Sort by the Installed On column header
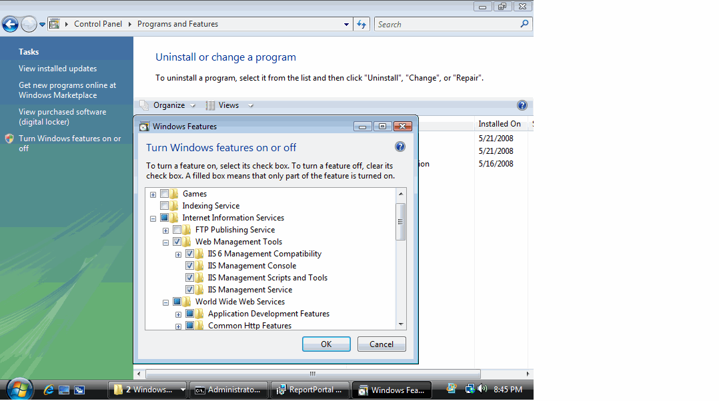The height and width of the screenshot is (401, 719). pyautogui.click(x=500, y=124)
